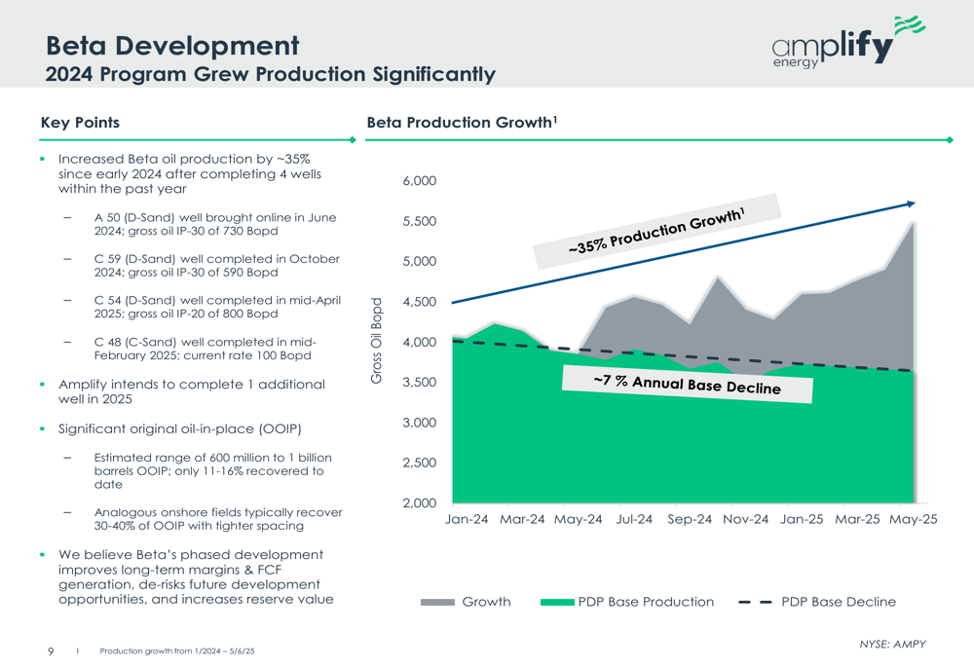Click the Mar-24 x-axis label
Viewport: 974px width, 667px height.
click(522, 519)
